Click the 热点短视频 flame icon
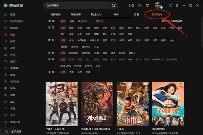The height and width of the screenshot is (135, 203). 5,21
